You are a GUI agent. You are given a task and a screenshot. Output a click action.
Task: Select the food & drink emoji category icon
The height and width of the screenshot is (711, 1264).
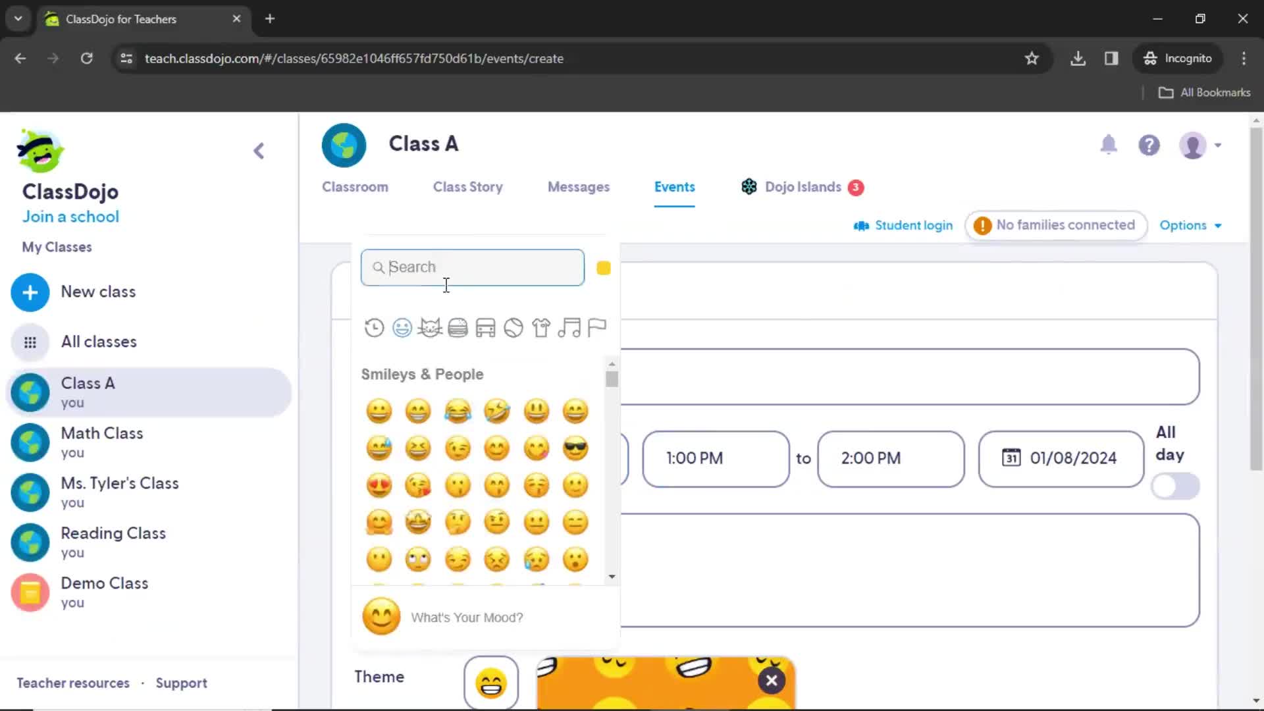pos(458,327)
